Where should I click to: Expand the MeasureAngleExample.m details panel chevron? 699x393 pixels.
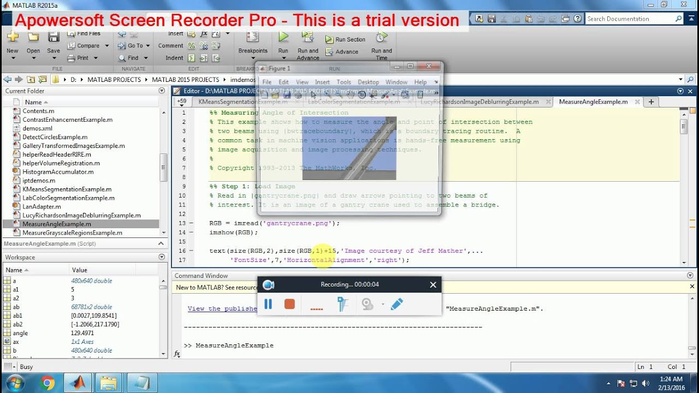[161, 243]
